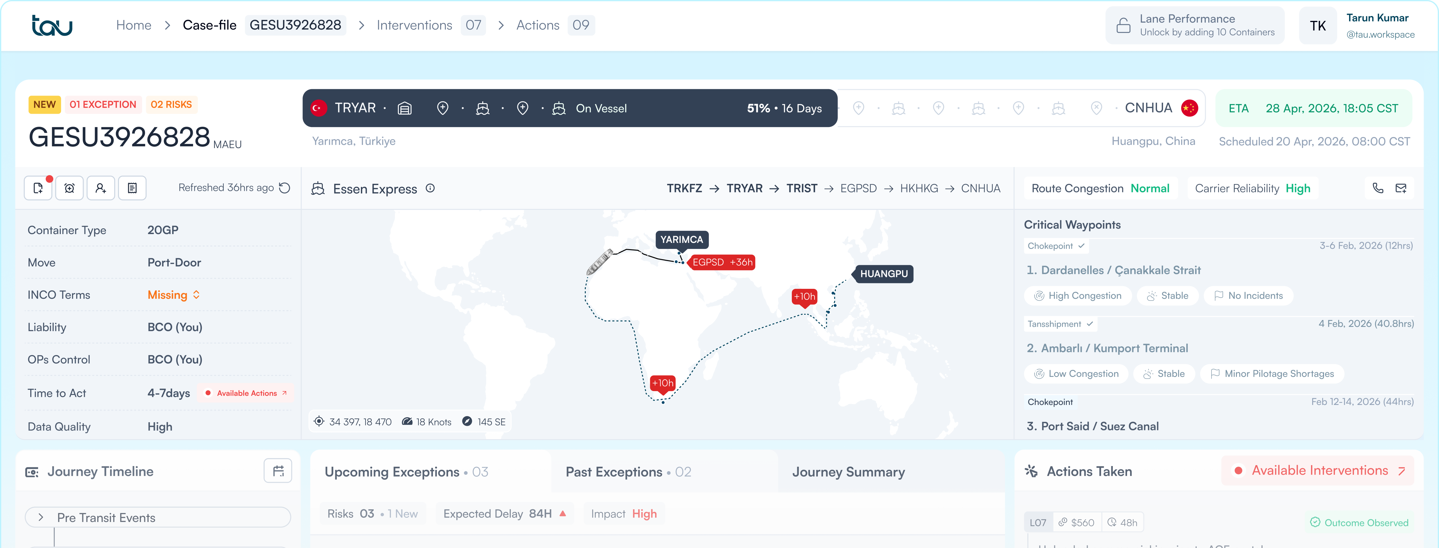Click Port Said / Suez Canal waypoint
Viewport: 1439px width, 548px height.
(1093, 426)
